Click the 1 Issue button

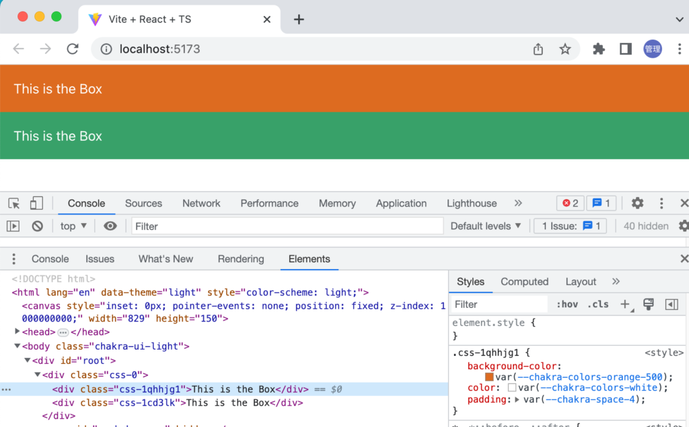(571, 226)
